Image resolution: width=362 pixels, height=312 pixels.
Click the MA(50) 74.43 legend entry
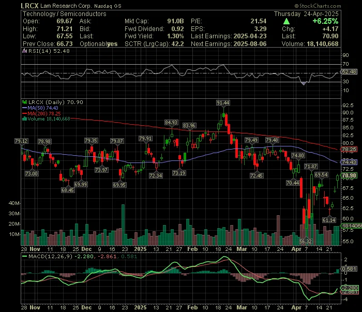point(40,108)
